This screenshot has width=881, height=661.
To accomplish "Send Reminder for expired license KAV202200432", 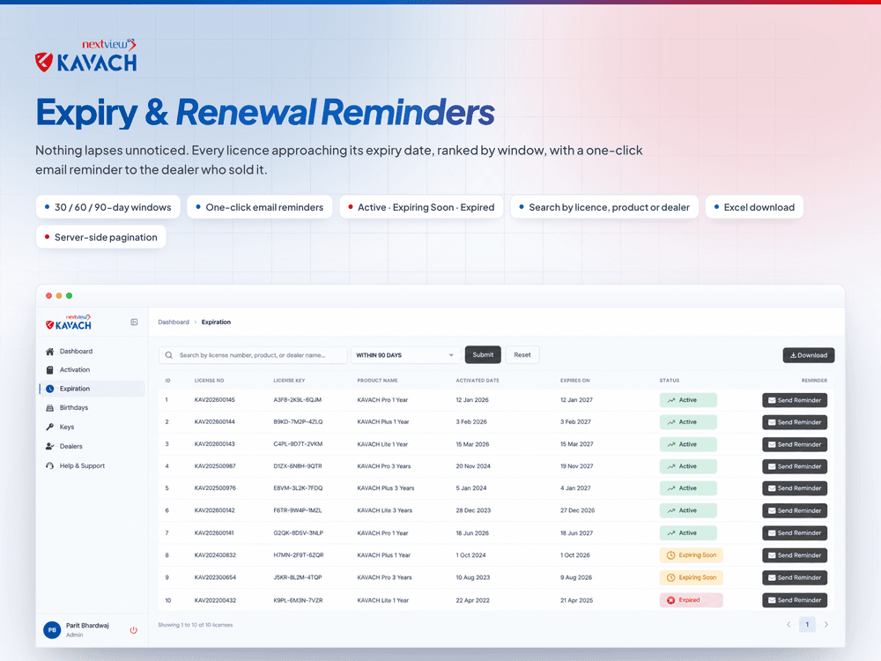I will pos(795,600).
